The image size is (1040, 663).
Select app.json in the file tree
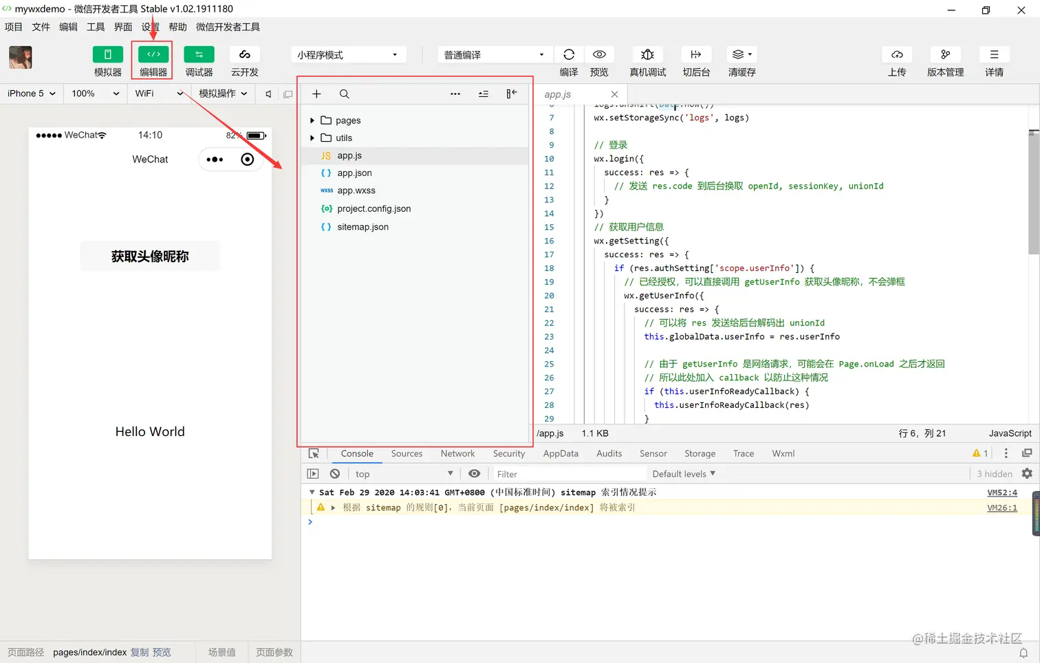click(415, 173)
